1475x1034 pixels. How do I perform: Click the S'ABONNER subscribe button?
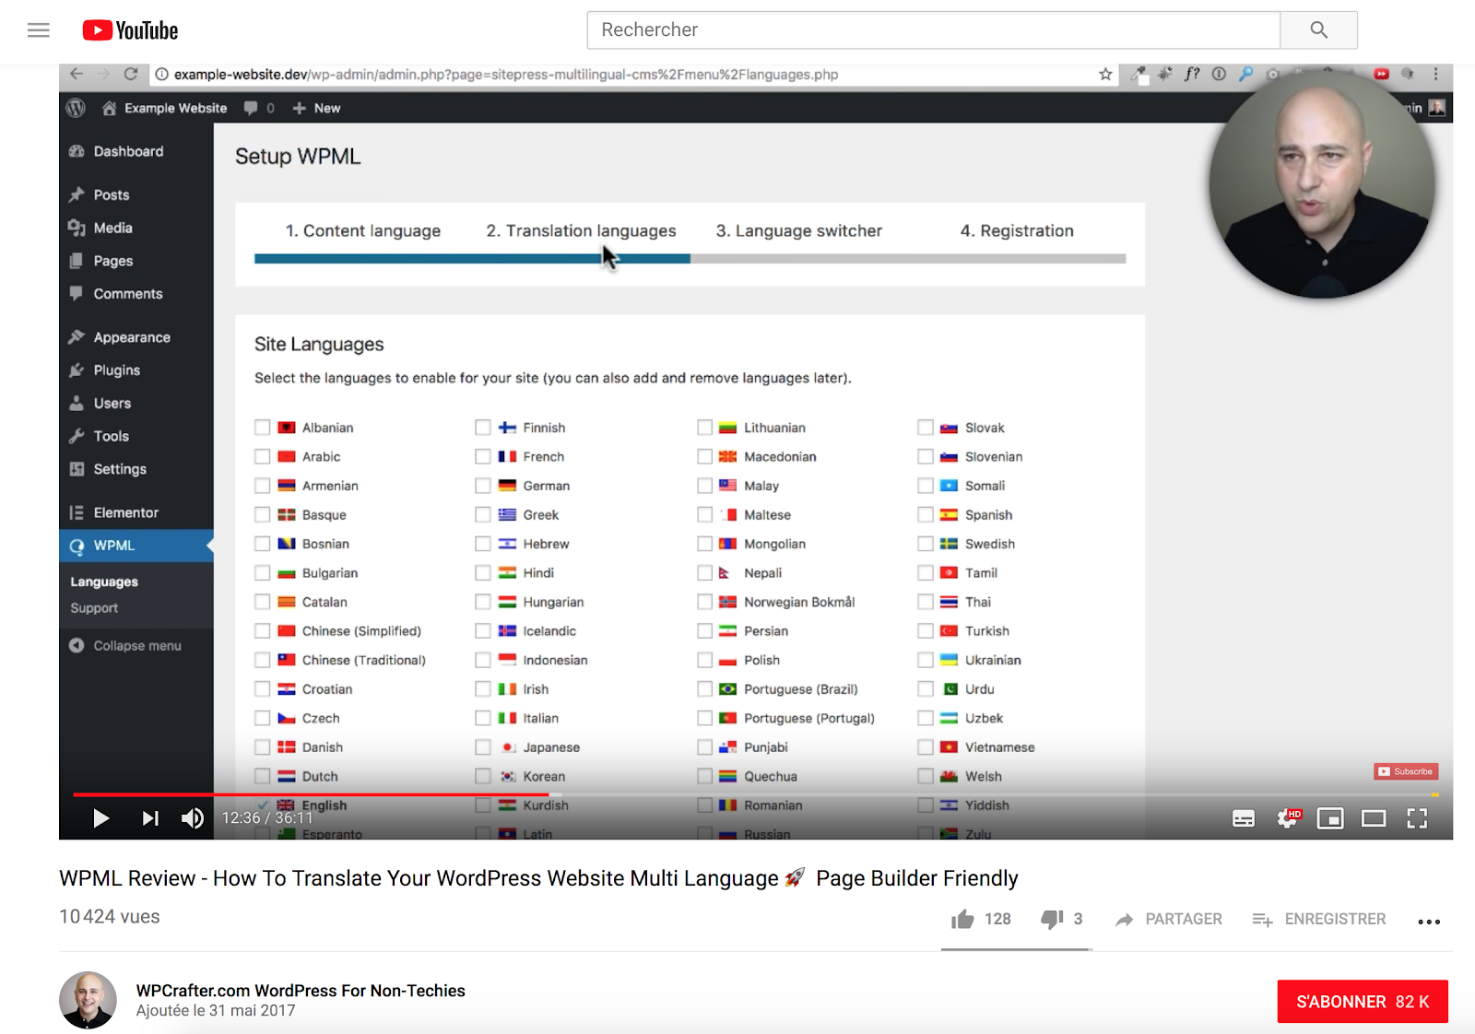pyautogui.click(x=1363, y=1002)
